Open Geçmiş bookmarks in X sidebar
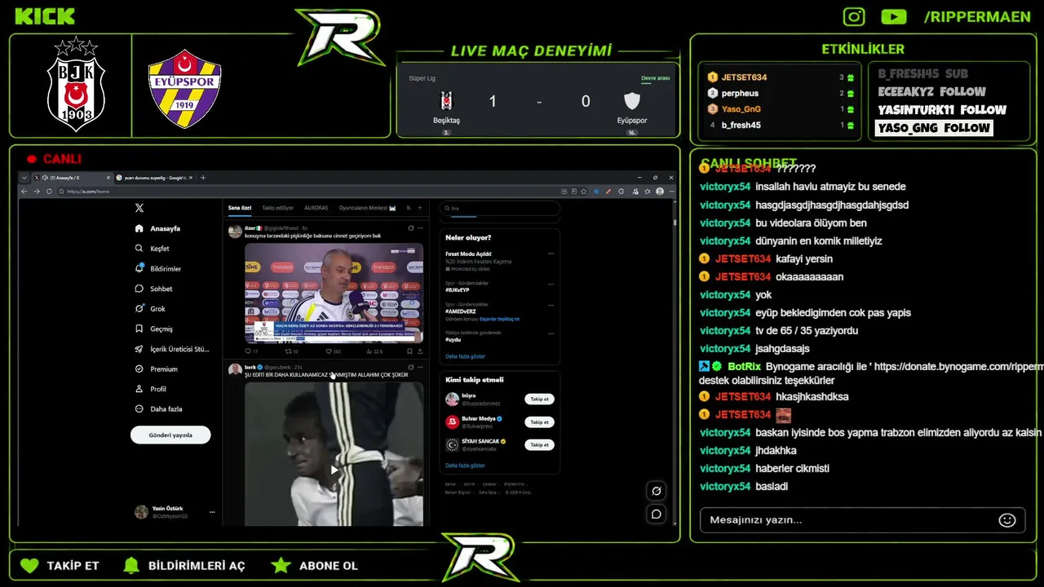 (154, 329)
